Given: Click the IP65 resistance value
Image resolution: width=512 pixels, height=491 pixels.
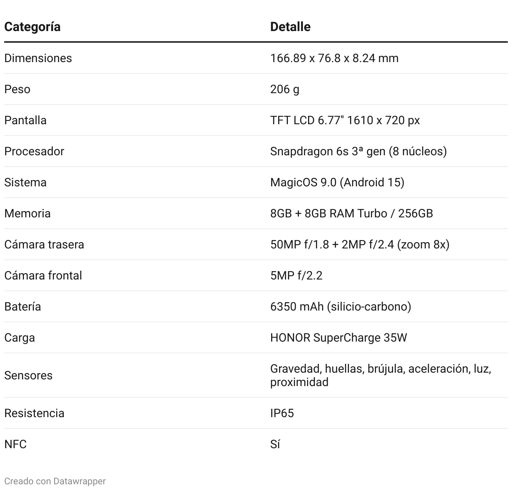Looking at the screenshot, I should (282, 413).
